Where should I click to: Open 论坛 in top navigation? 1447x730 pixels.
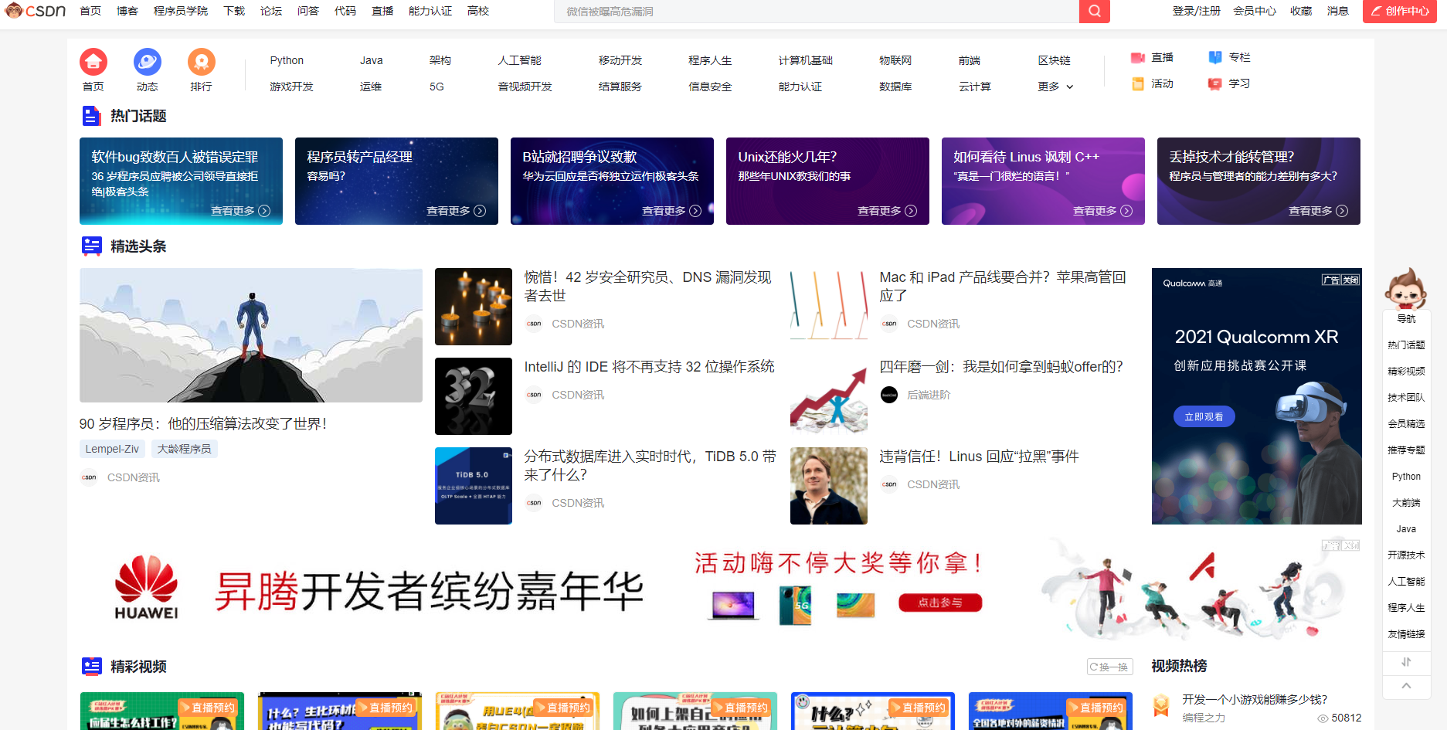[271, 11]
